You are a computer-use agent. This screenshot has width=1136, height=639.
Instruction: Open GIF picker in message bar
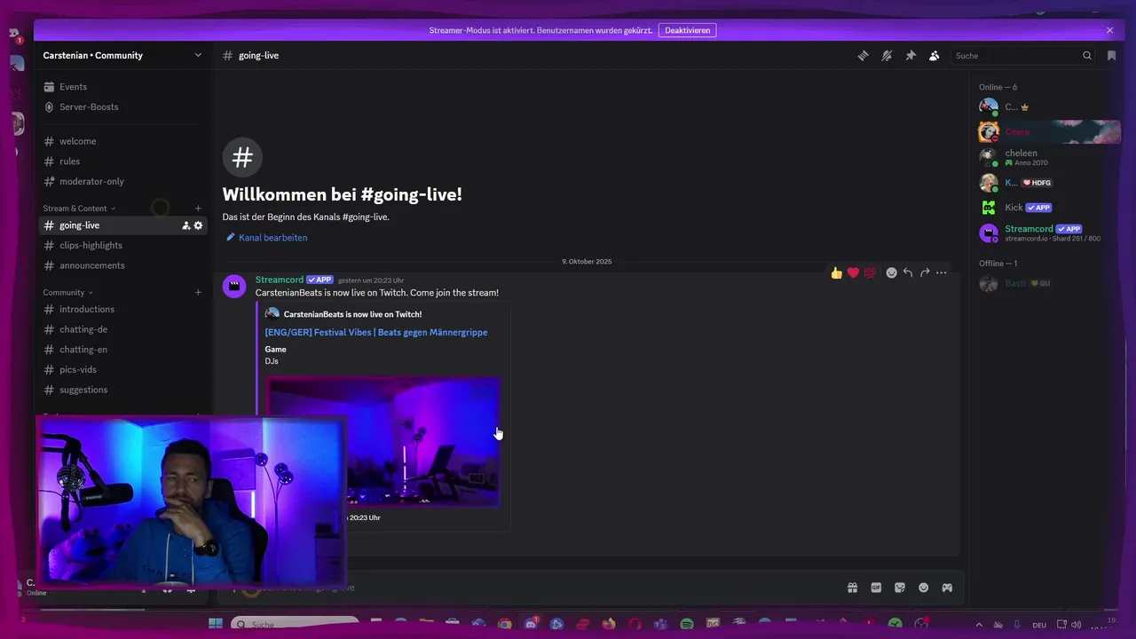click(876, 588)
